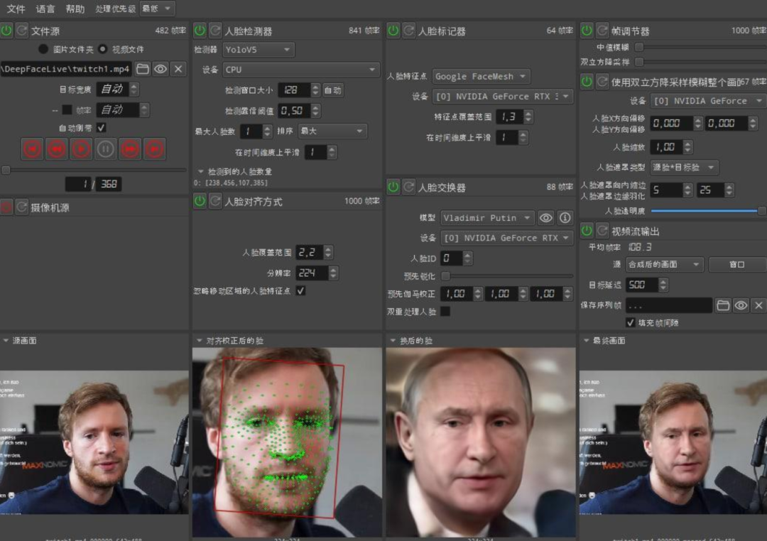Enable the 帧率 checkbox
The image size is (767, 541).
(67, 110)
